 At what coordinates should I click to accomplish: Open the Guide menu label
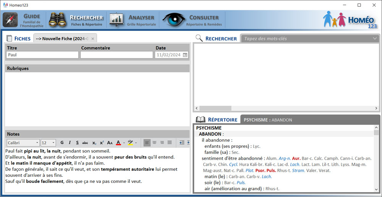pos(32,20)
